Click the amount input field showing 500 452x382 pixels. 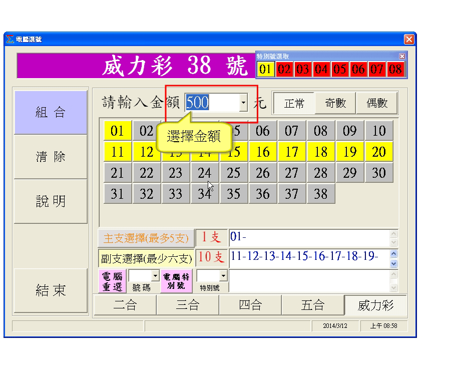pos(212,103)
